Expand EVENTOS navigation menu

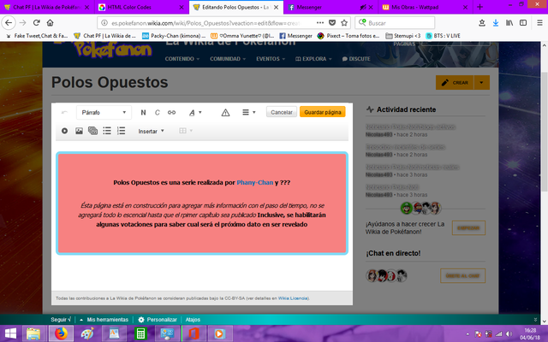271,59
